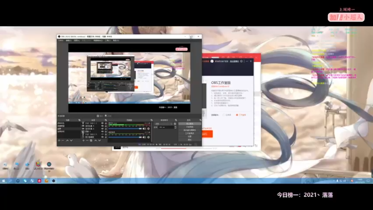Image resolution: width=373 pixels, height=210 pixels.
Task: Open source Properties gear button below preview
Action: coord(100,116)
